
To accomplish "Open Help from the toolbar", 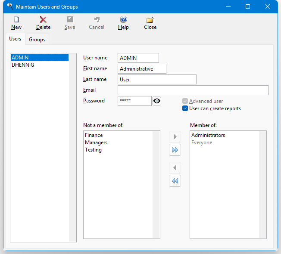I will [123, 23].
